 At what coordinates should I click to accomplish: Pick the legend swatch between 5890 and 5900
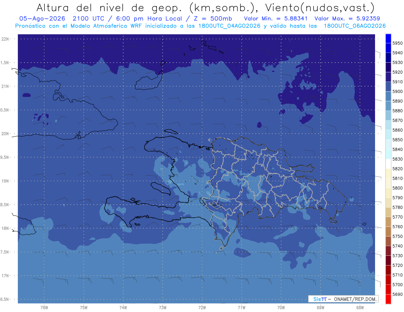pos(388,96)
